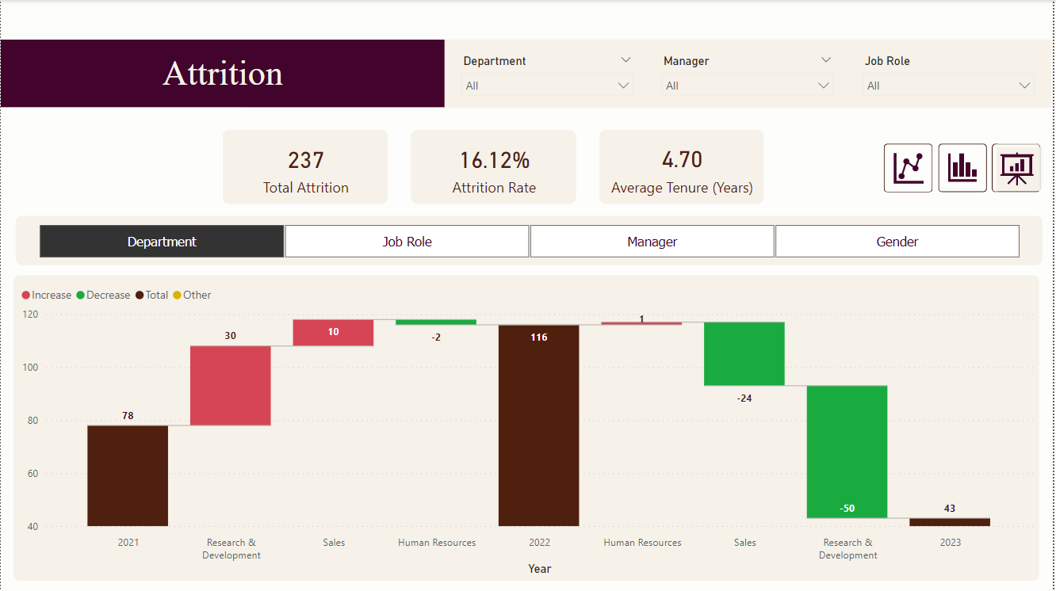Toggle the Total legend item
Screen dimensions: 1056x591
[x=151, y=294]
